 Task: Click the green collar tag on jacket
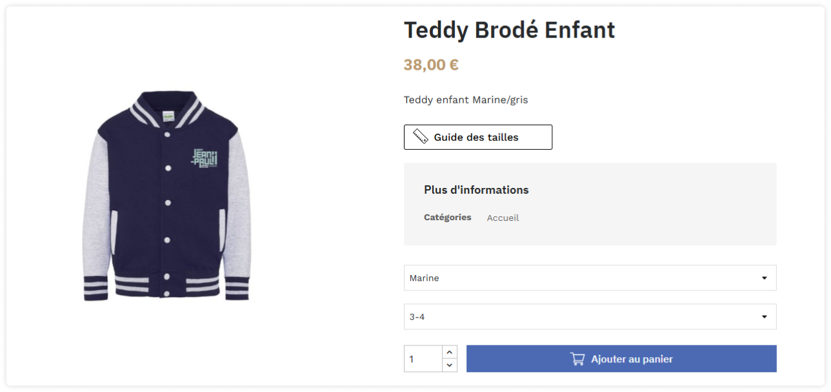(168, 116)
